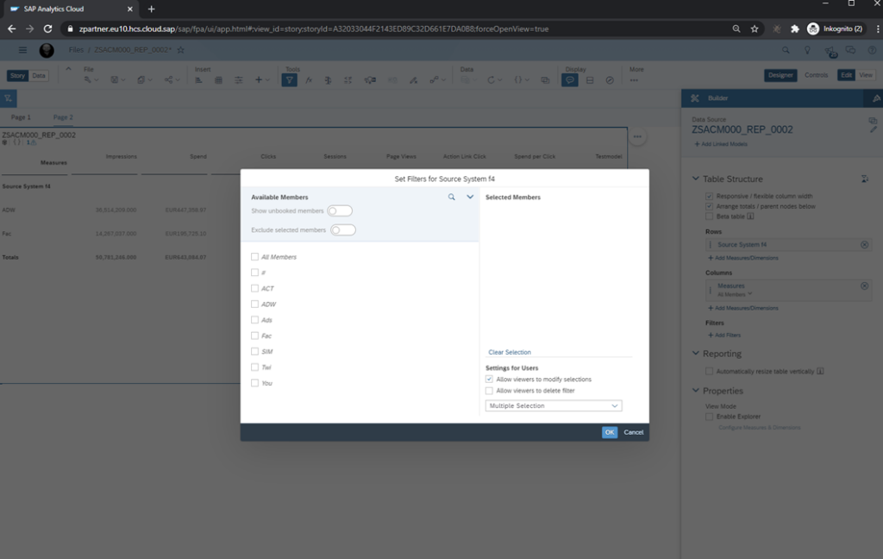Check Allow viewers to delete filter
Viewport: 883px width, 559px height.
489,391
